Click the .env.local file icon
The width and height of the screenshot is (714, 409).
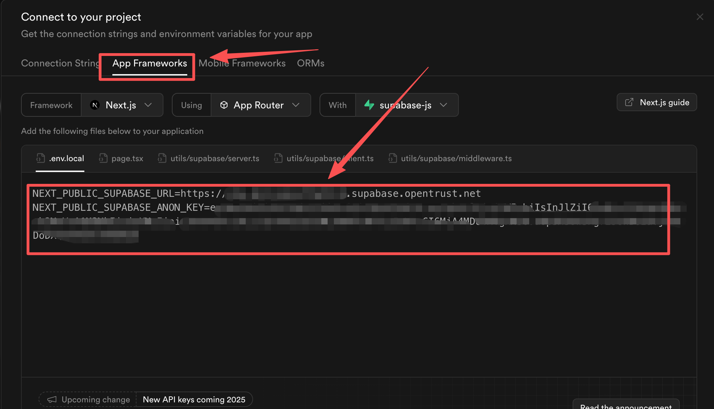pos(41,158)
